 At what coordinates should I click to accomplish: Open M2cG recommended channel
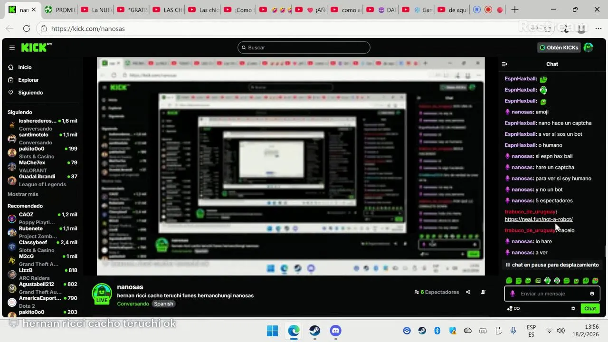pyautogui.click(x=42, y=260)
